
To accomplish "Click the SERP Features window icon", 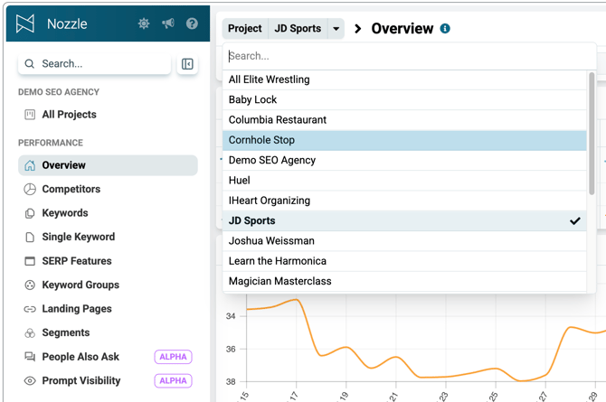I will [x=30, y=261].
